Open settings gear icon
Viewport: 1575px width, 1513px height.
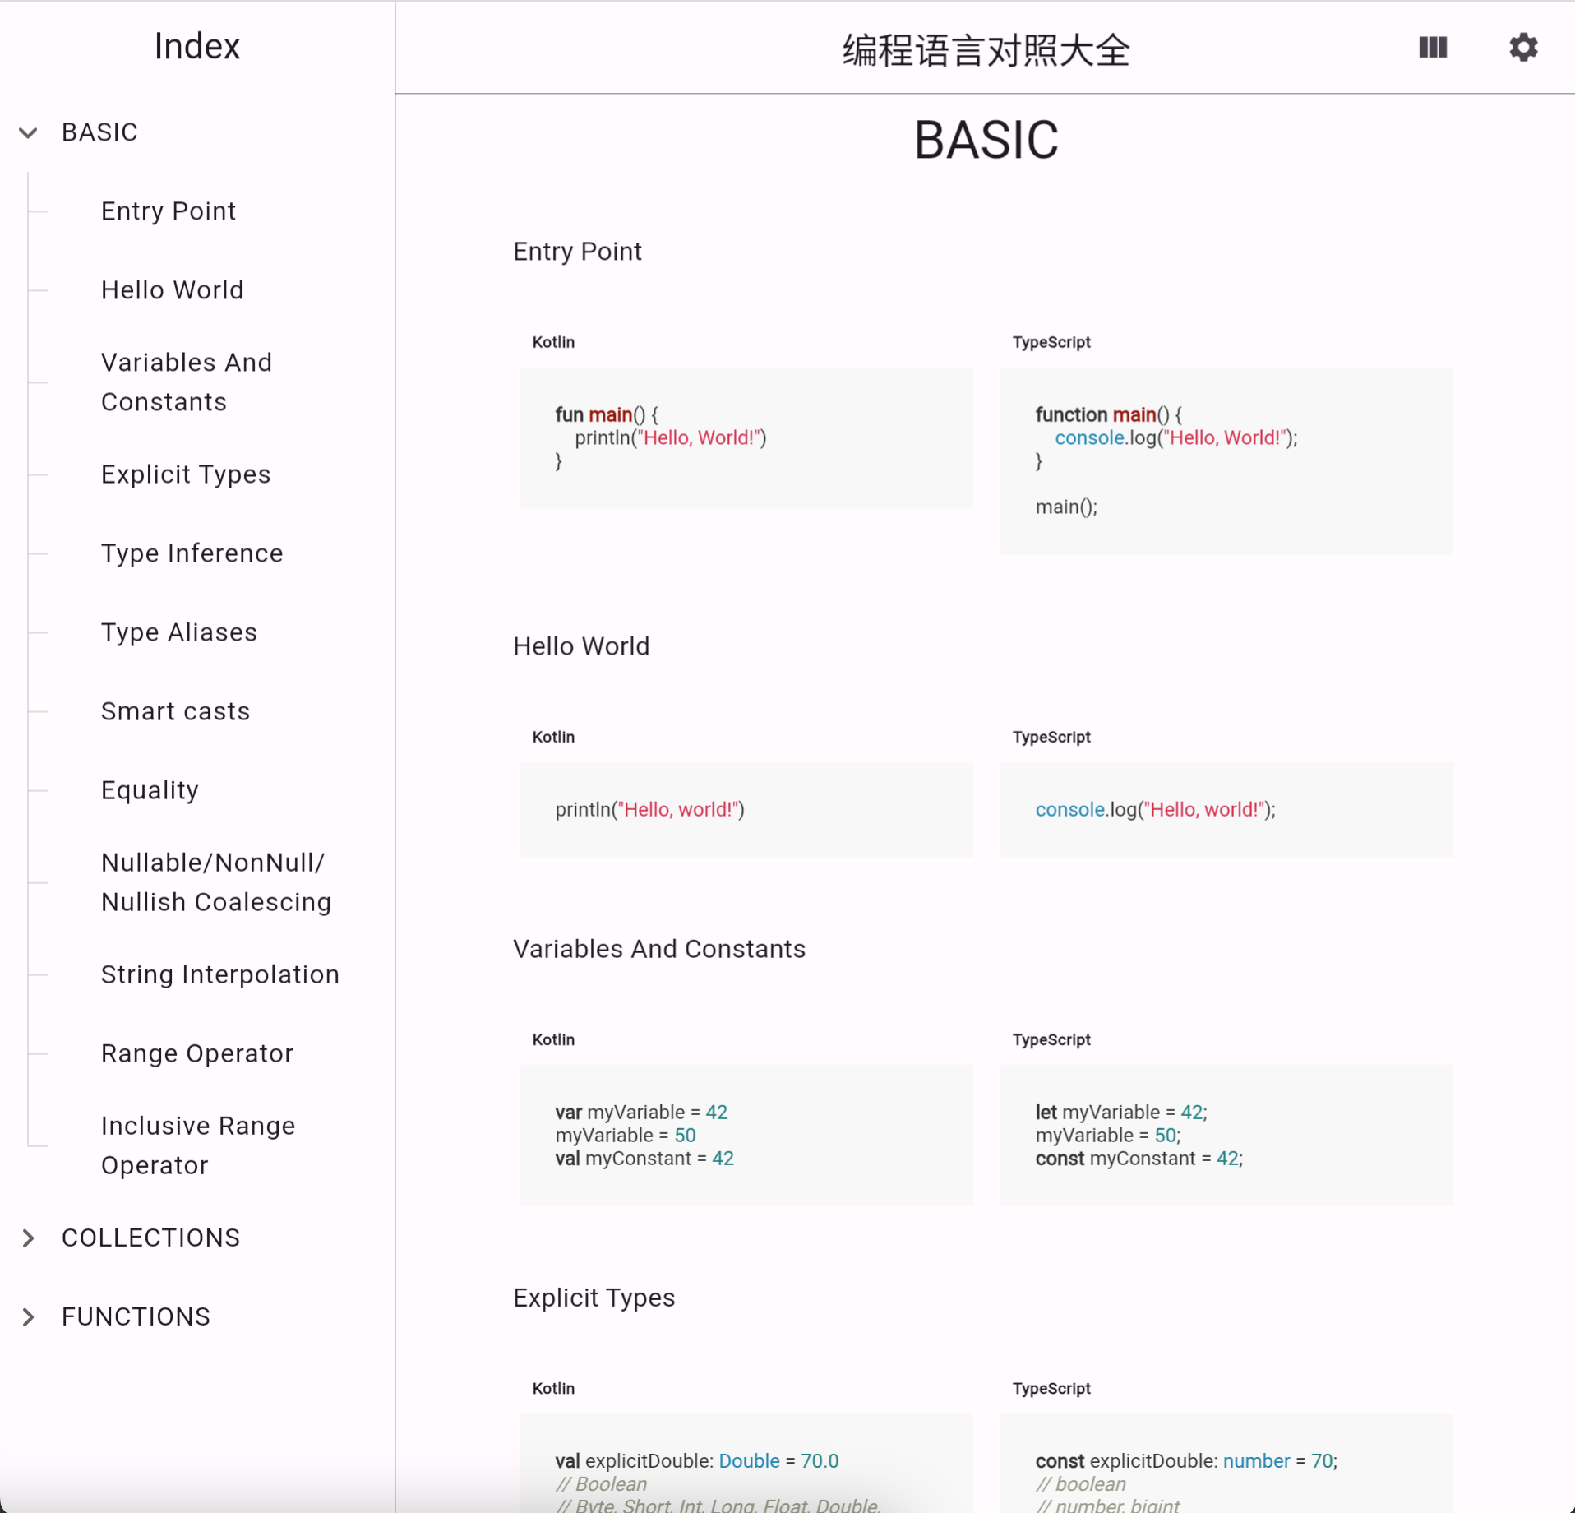(1523, 48)
